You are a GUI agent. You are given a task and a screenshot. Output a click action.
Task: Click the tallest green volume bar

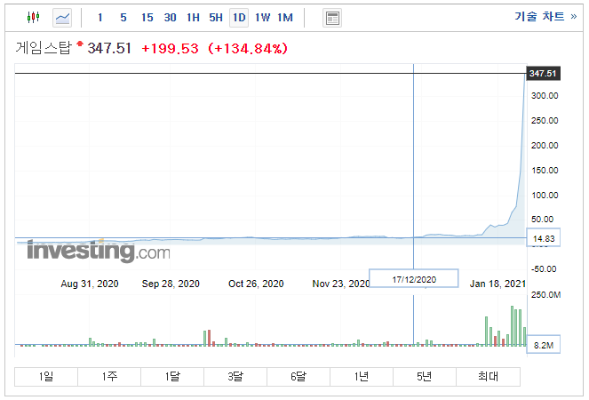pos(512,326)
